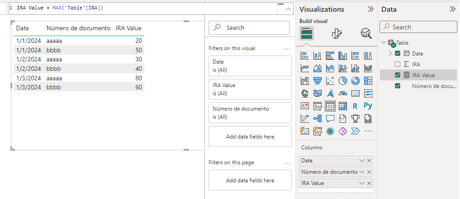Pick the Area chart visual
This screenshot has height=199, width=460.
click(x=318, y=68)
